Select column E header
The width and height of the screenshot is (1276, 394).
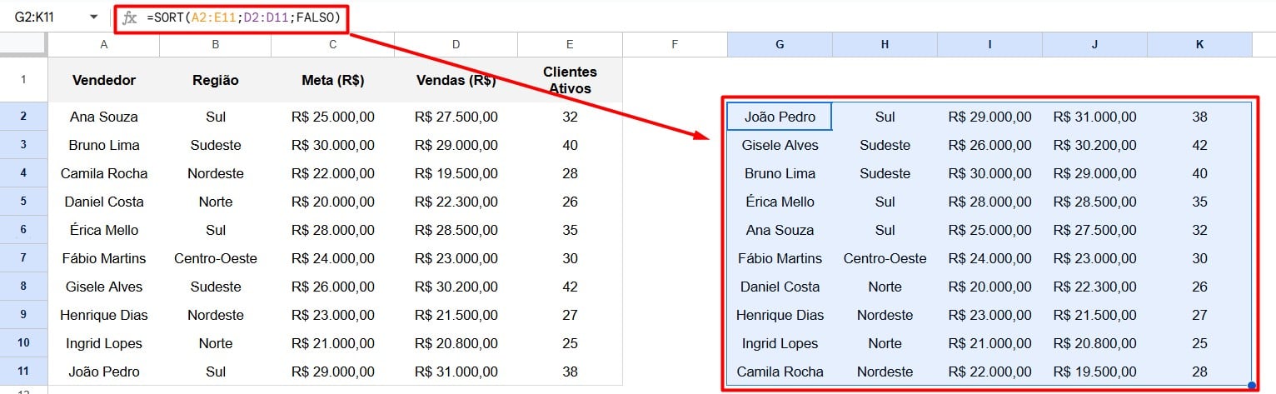point(570,45)
